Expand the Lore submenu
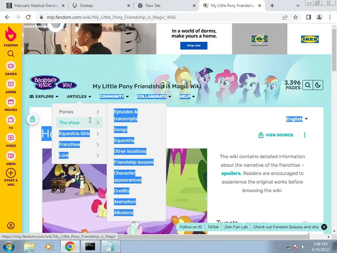The image size is (337, 253). tap(79, 155)
